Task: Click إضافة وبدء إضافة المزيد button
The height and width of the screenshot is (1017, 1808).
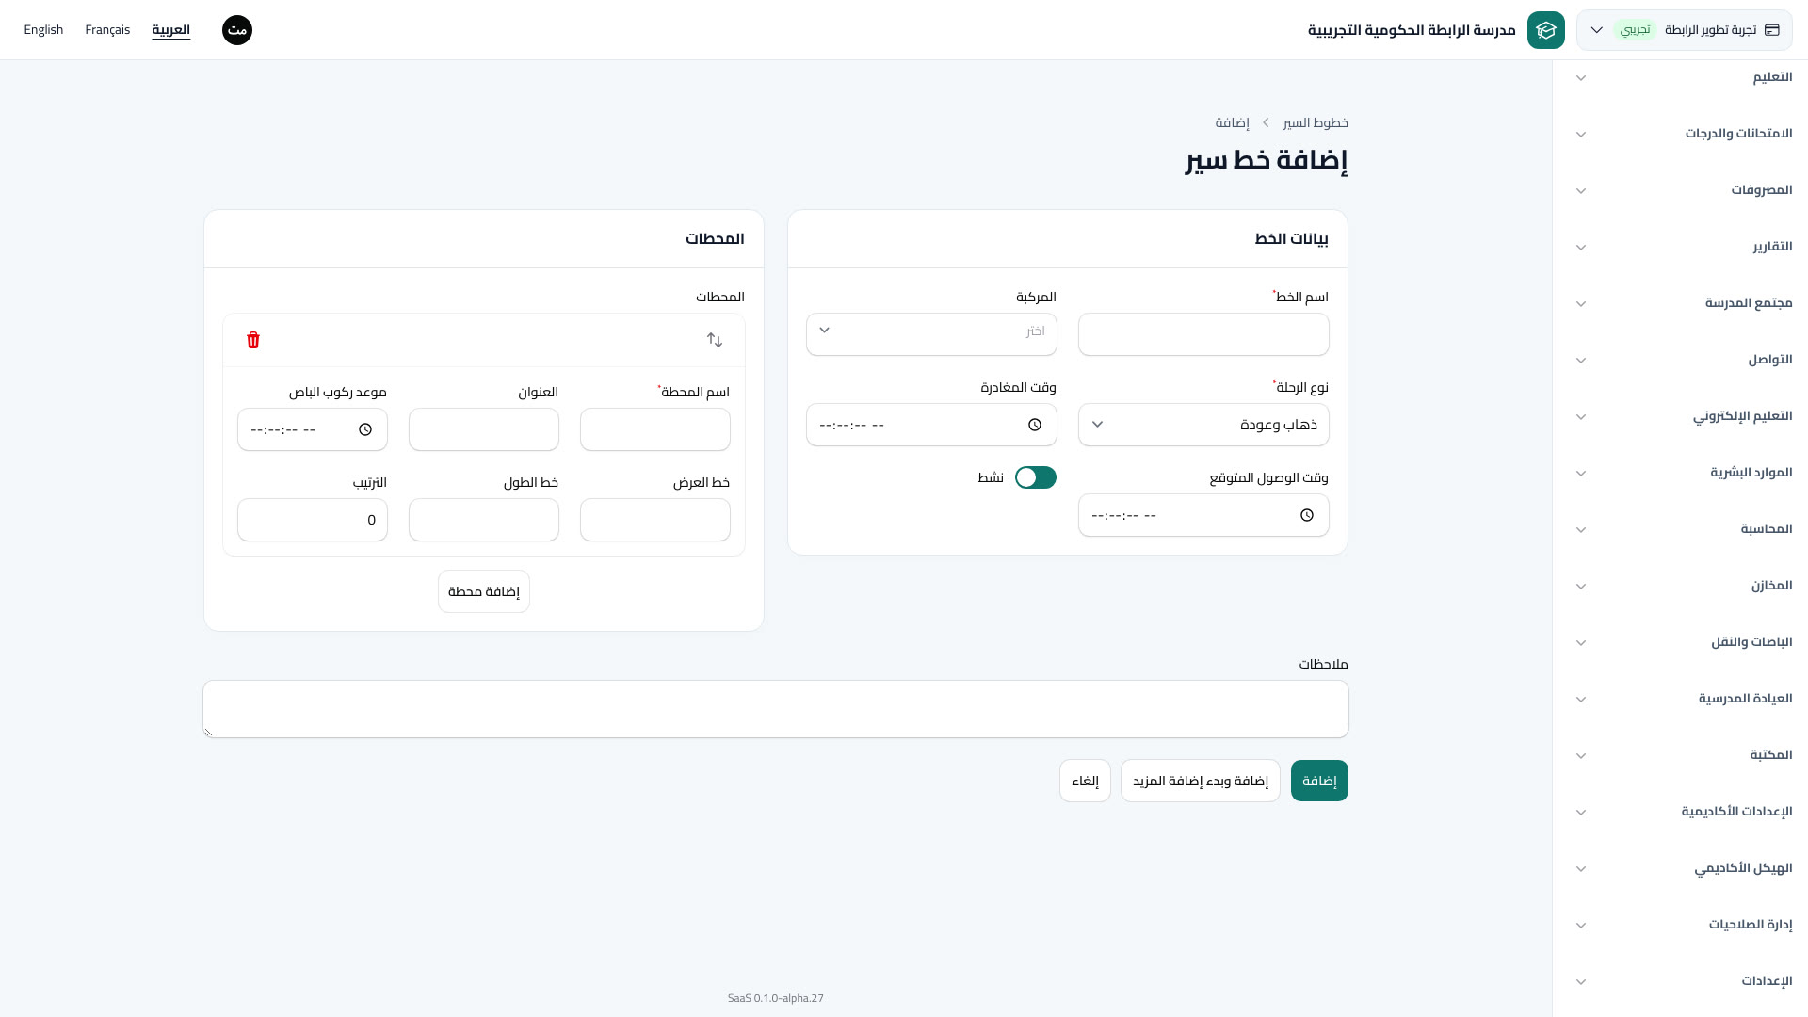Action: [x=1201, y=781]
